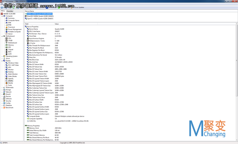
Task: Open the Computer Name page icon
Action: [6, 21]
